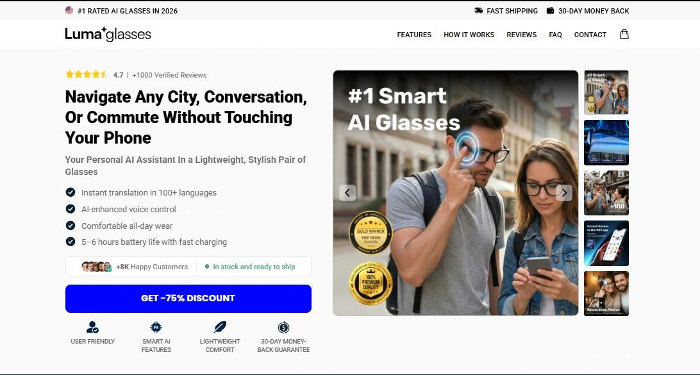Open How It Works navigation link
Image resolution: width=700 pixels, height=375 pixels.
pyautogui.click(x=469, y=35)
